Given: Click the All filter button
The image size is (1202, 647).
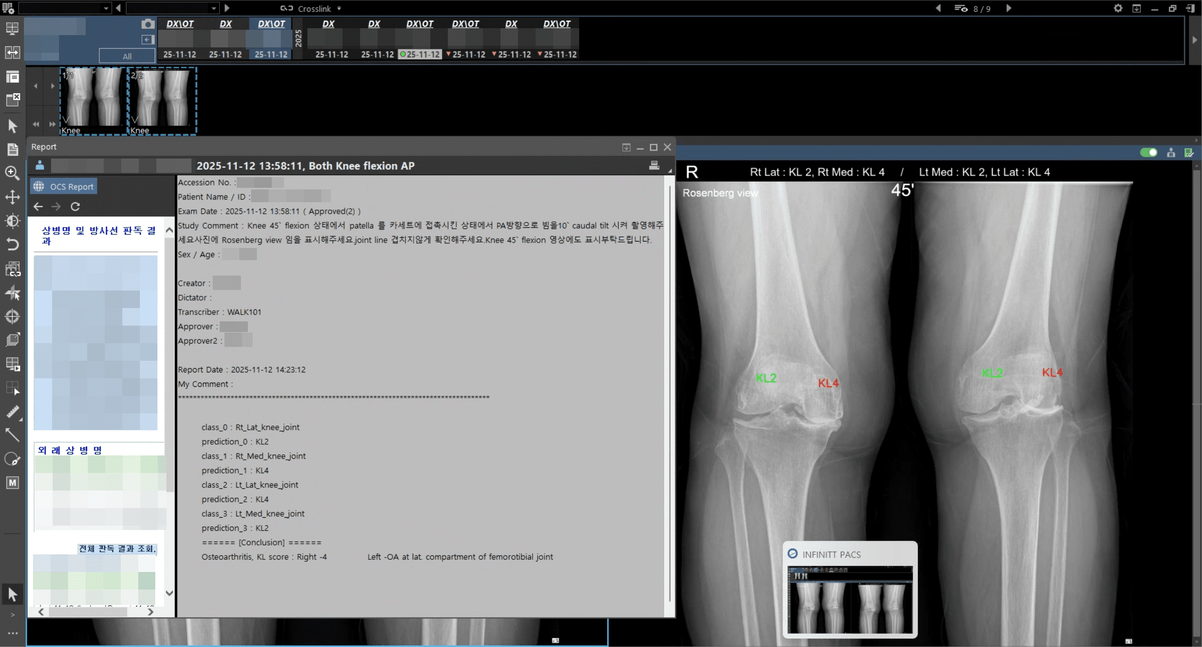Looking at the screenshot, I should (127, 56).
